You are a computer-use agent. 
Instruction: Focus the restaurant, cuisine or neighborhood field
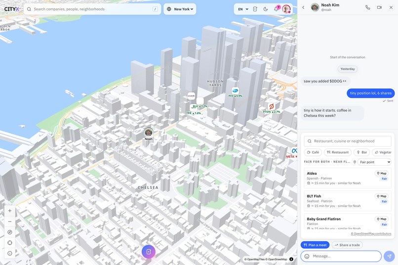pyautogui.click(x=348, y=141)
